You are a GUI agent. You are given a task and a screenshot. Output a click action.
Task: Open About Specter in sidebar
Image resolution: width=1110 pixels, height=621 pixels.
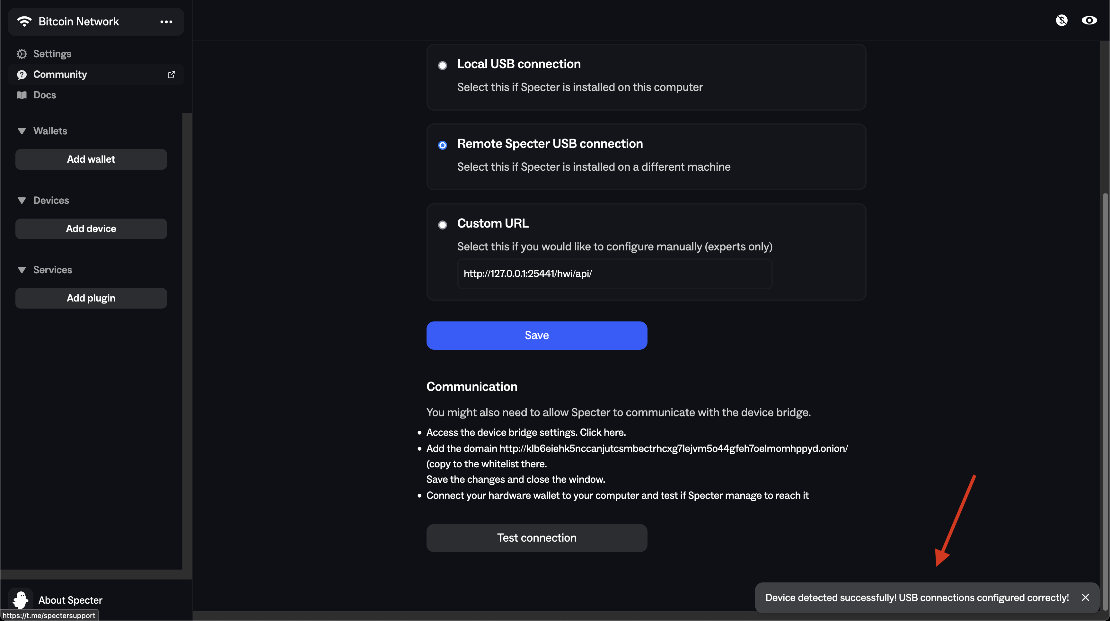(x=70, y=600)
